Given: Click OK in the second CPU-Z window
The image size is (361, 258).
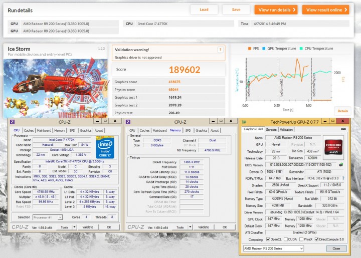Looking at the screenshot, I should (225, 227).
